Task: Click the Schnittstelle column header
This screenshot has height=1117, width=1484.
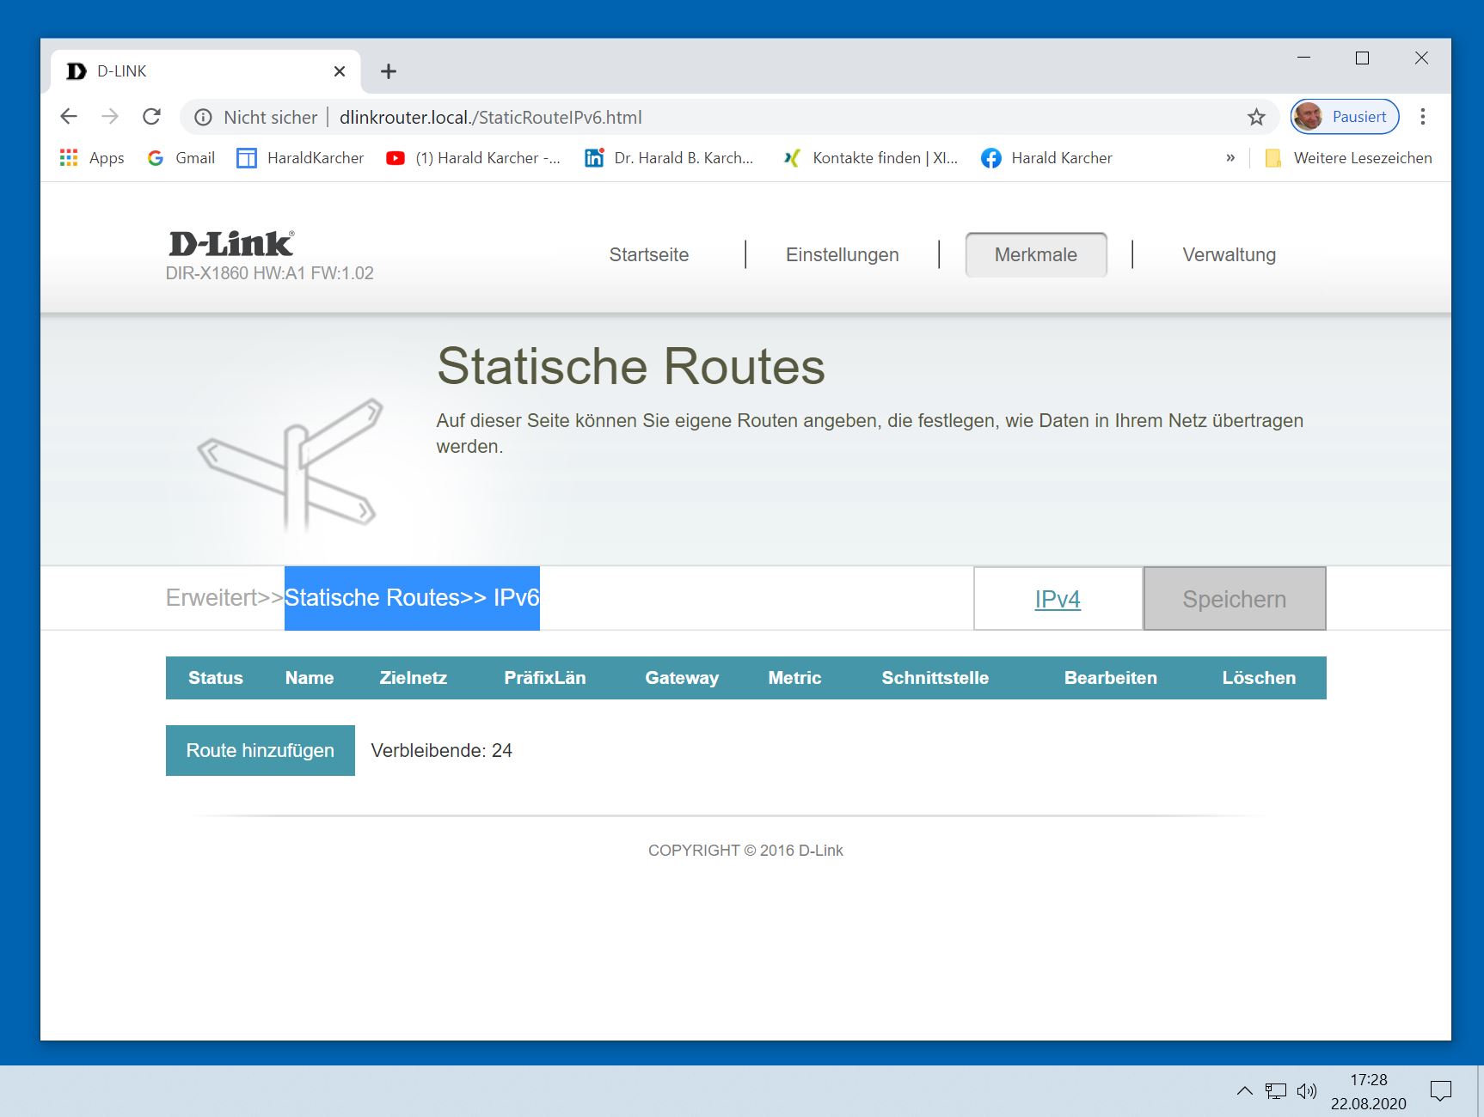Action: pos(935,678)
